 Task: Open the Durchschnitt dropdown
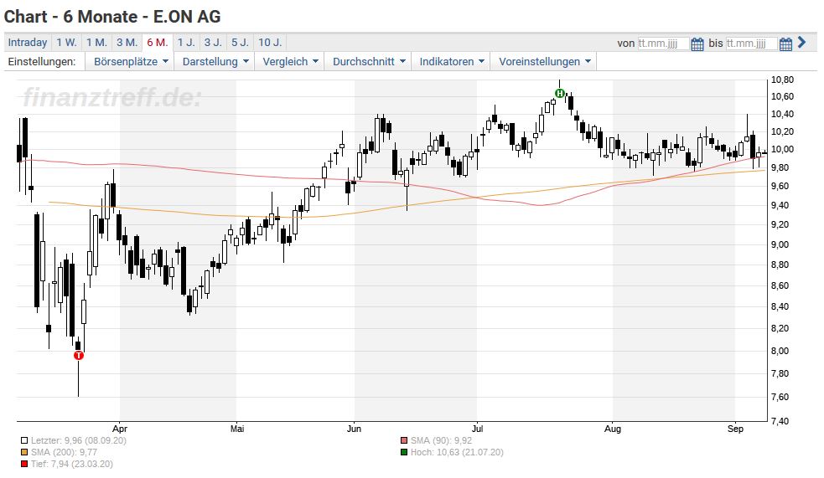[368, 61]
